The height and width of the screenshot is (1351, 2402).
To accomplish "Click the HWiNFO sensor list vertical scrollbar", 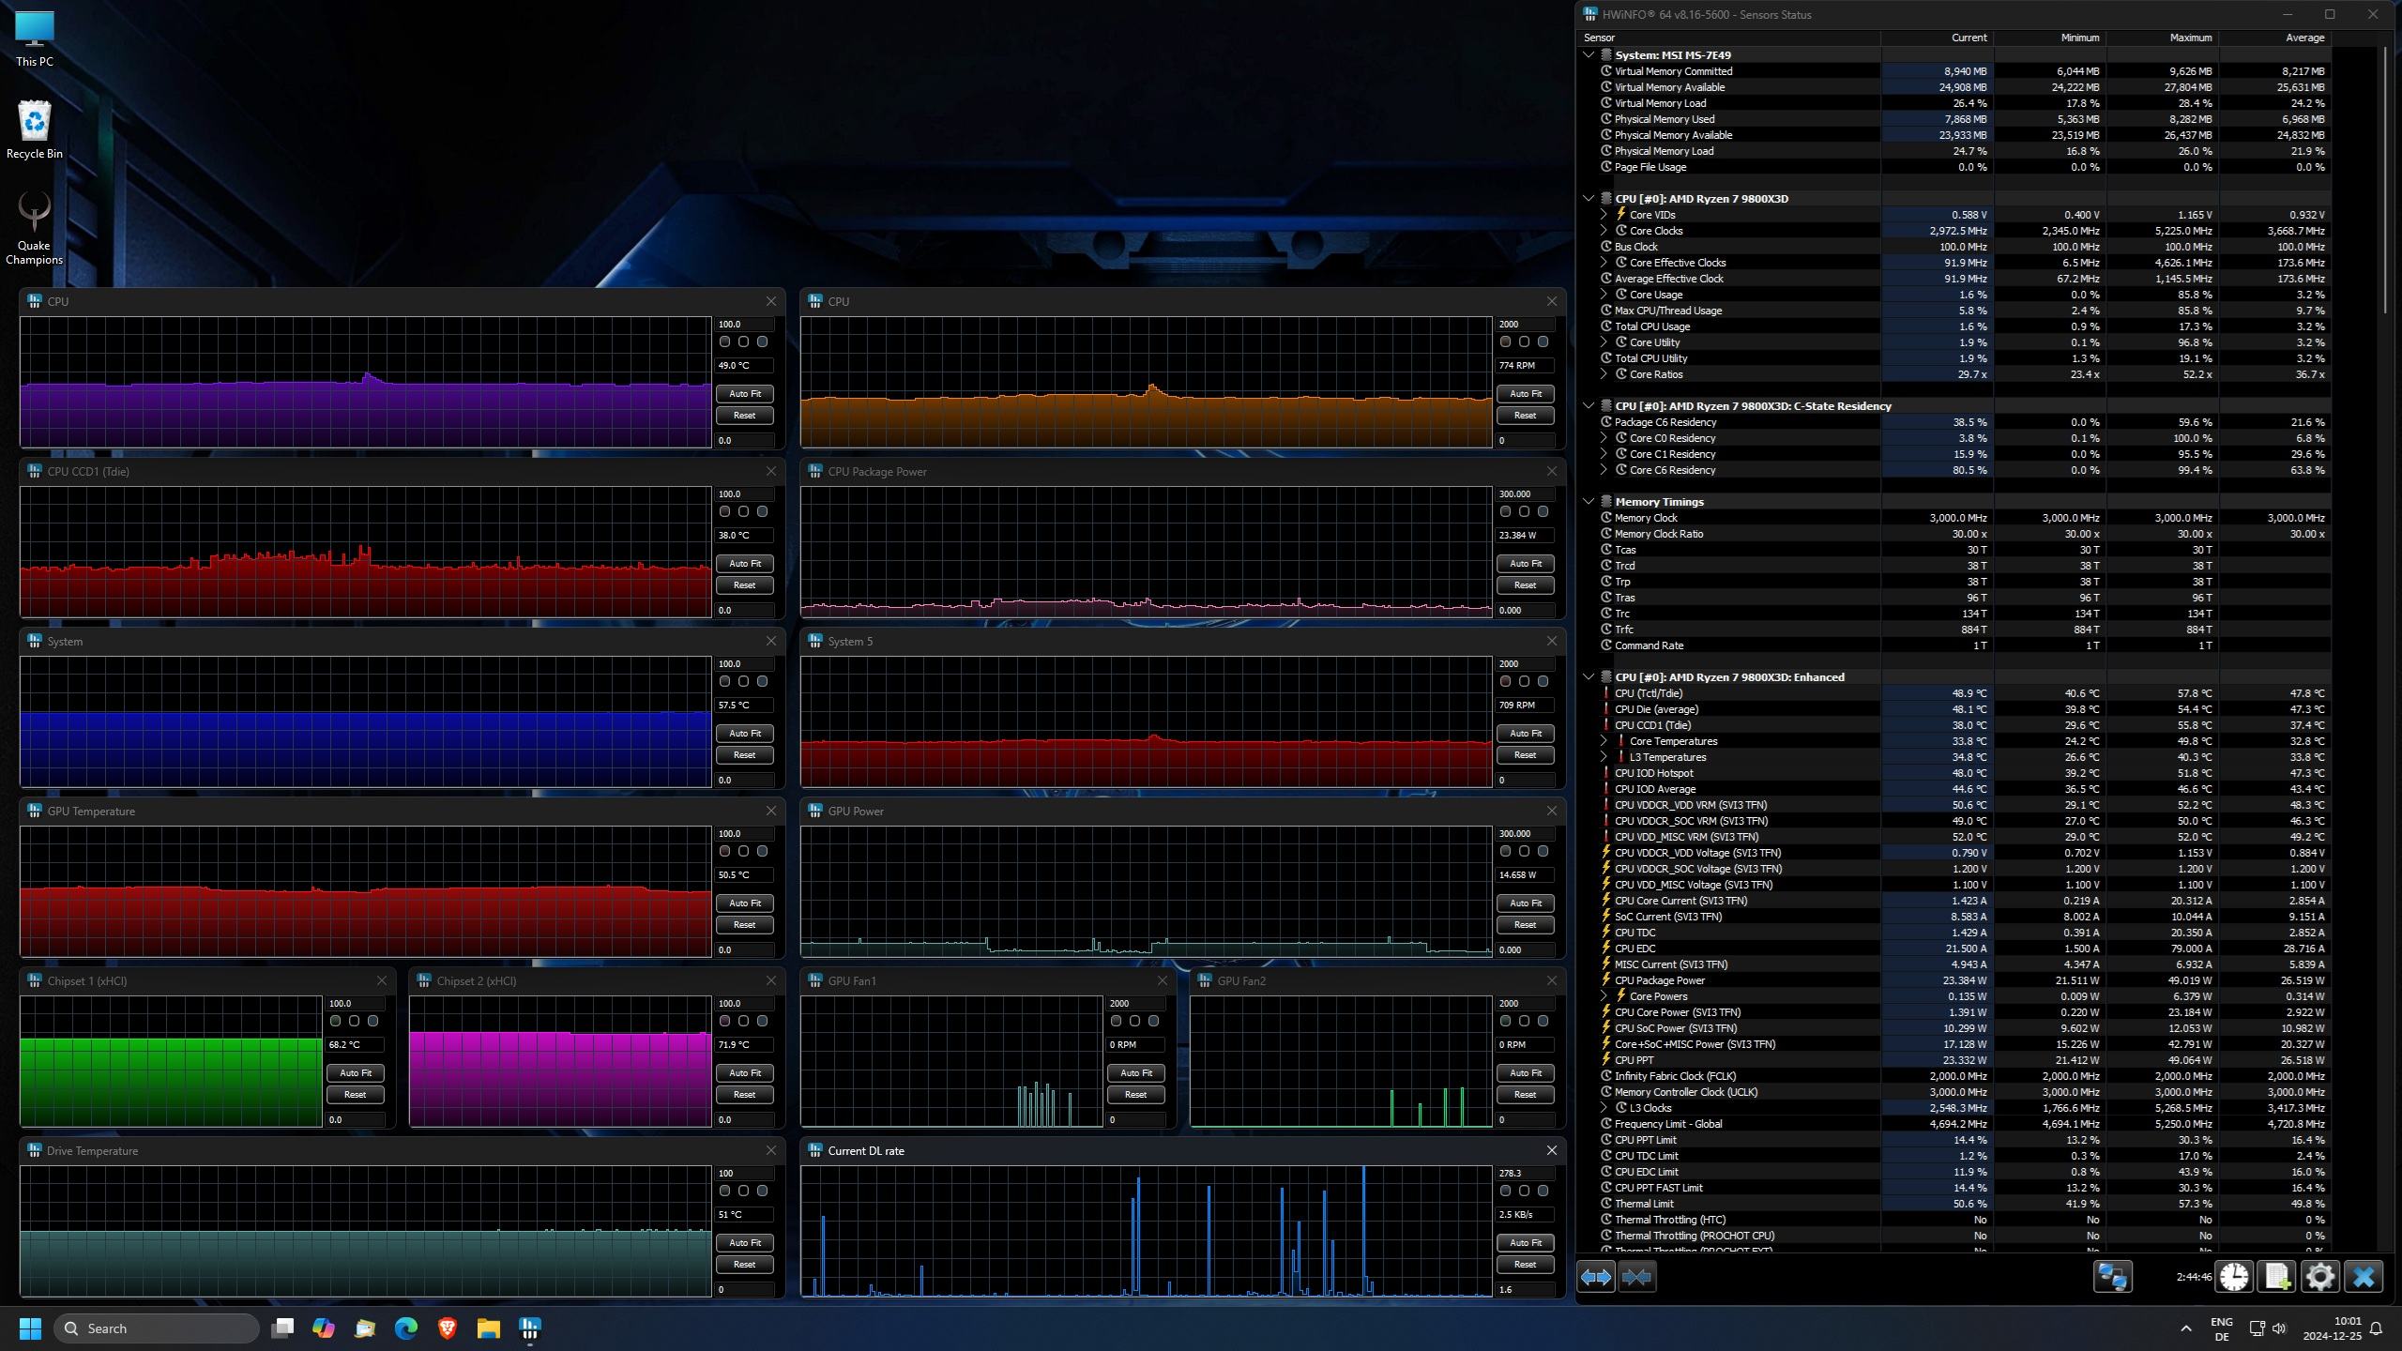I will (x=2387, y=179).
